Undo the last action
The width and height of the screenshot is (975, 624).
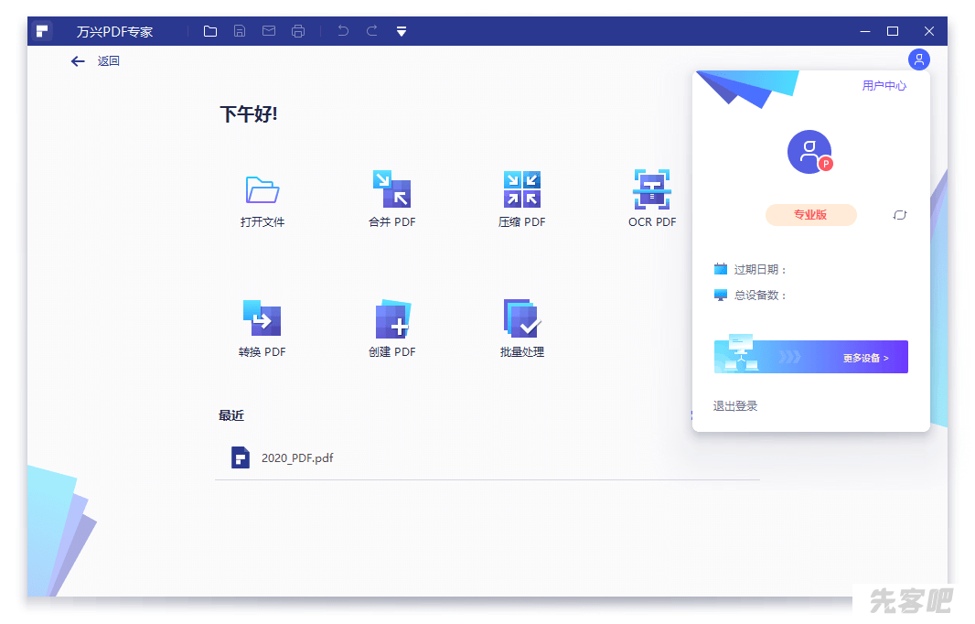pyautogui.click(x=342, y=30)
